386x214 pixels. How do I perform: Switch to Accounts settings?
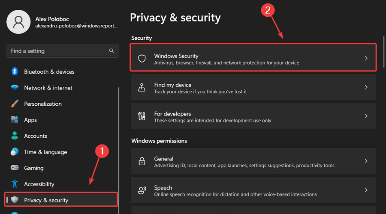point(36,136)
